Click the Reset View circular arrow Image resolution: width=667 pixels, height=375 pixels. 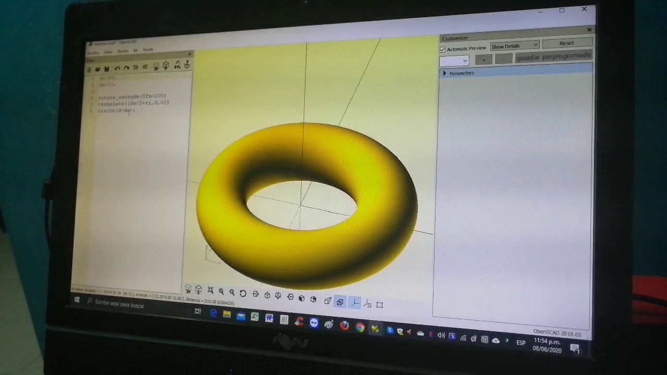click(x=243, y=293)
